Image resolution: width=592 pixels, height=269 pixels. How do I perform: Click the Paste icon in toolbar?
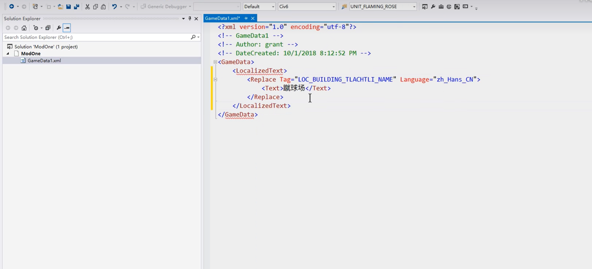(x=103, y=6)
